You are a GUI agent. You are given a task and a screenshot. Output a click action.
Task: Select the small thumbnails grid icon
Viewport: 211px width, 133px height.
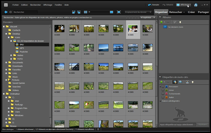click(85, 12)
